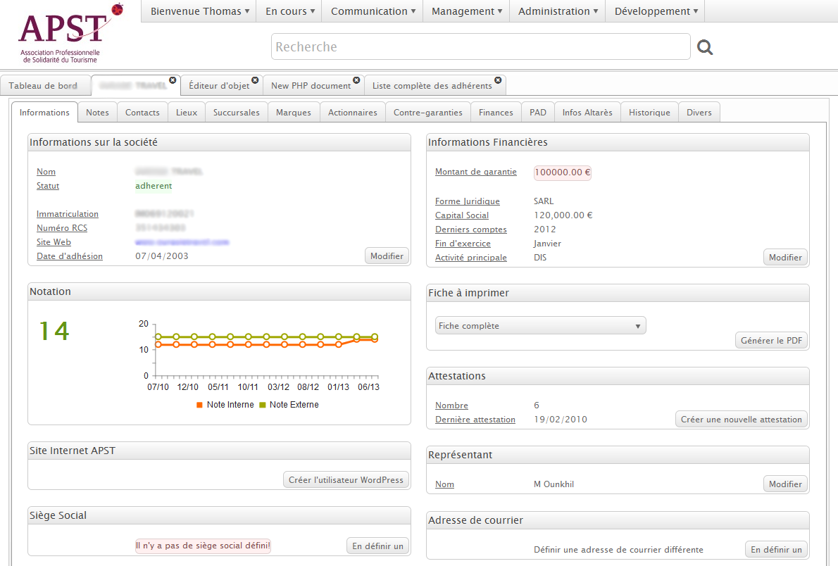
Task: Toggle Note Interne legend marker
Action: (199, 405)
